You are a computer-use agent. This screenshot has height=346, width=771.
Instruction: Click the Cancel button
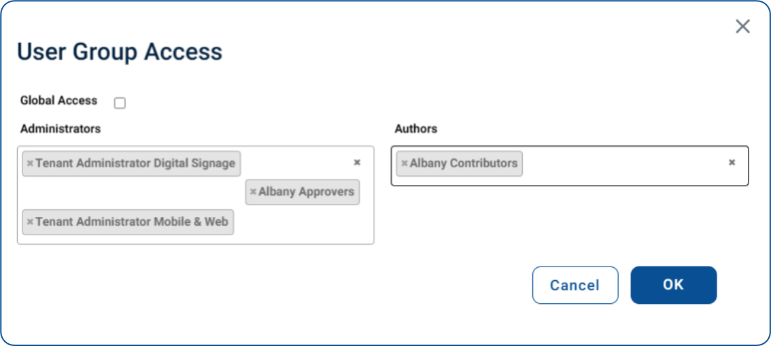(575, 285)
